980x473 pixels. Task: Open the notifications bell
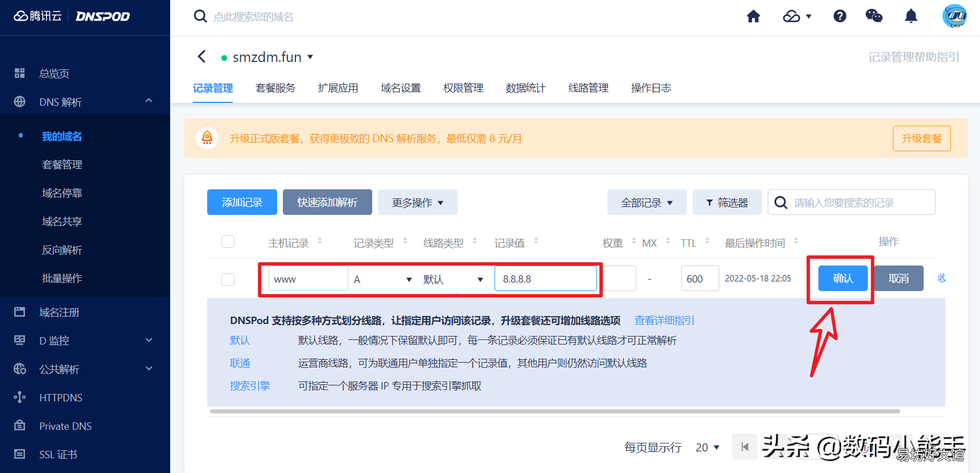911,16
